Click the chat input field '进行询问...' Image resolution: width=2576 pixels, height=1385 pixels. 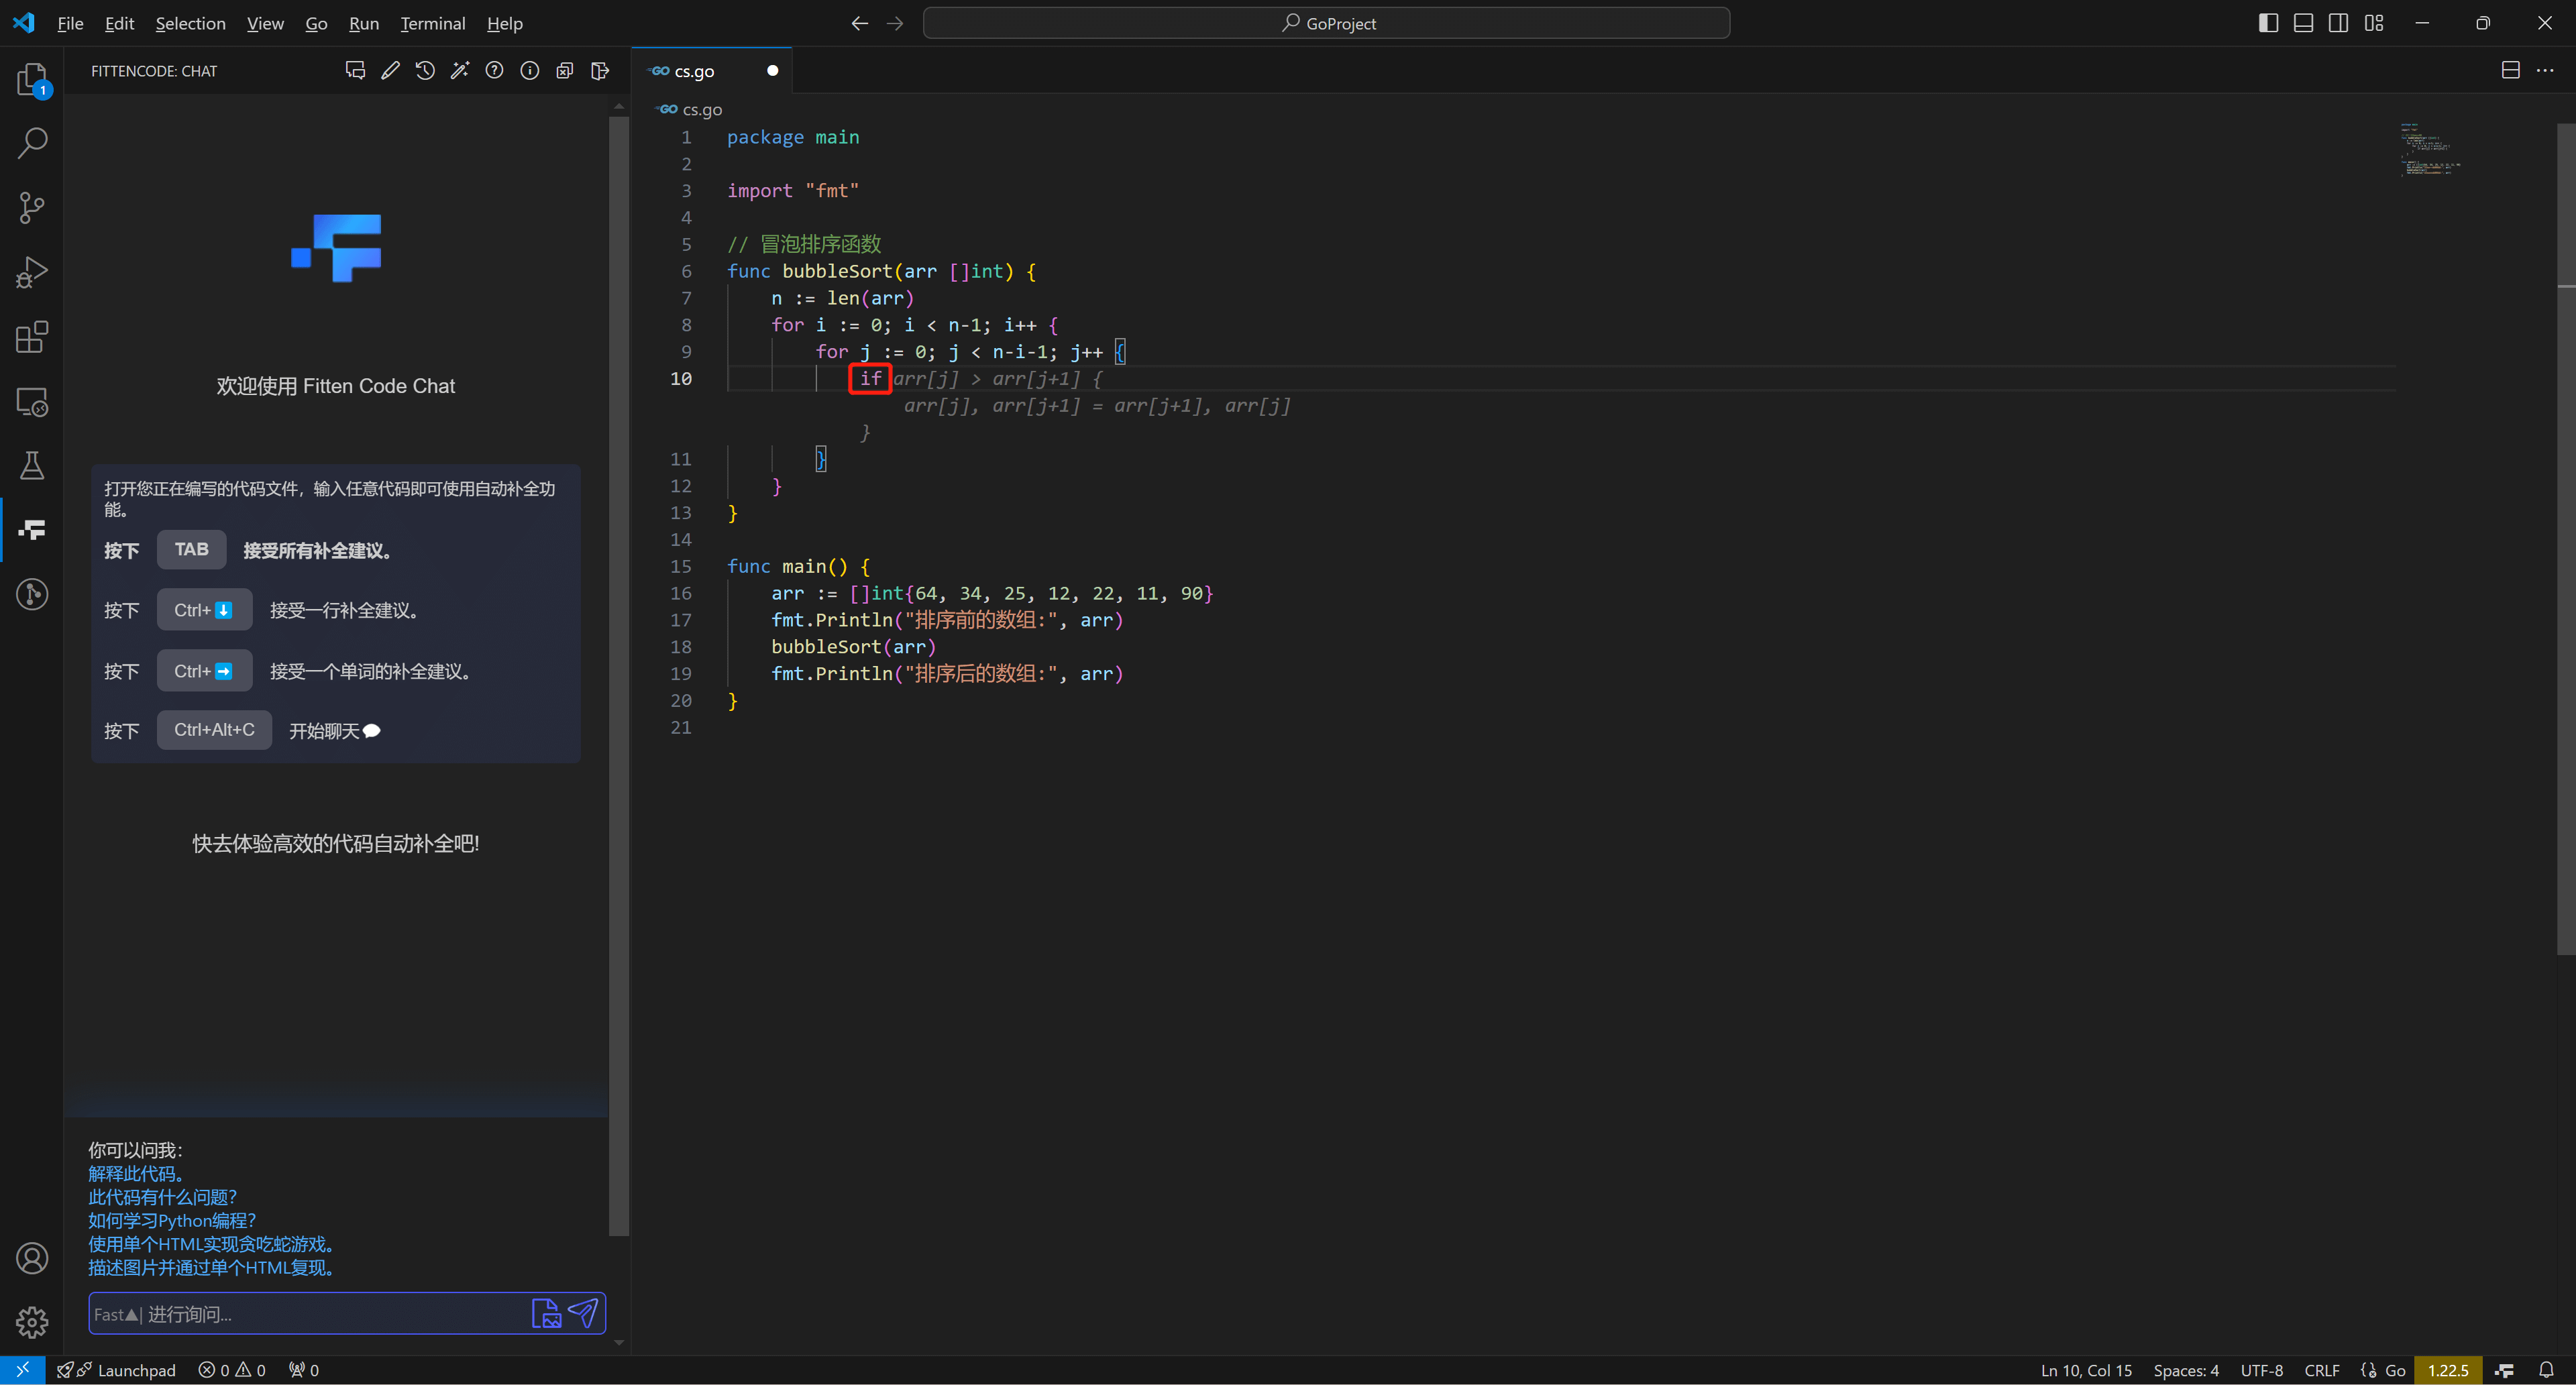(x=330, y=1314)
